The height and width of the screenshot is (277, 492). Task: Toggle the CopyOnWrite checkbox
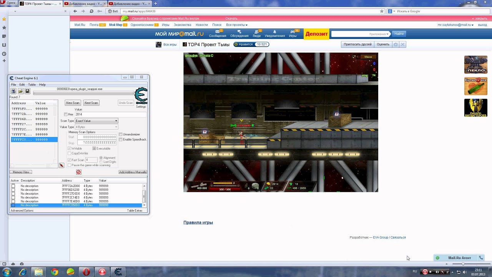[x=69, y=154]
